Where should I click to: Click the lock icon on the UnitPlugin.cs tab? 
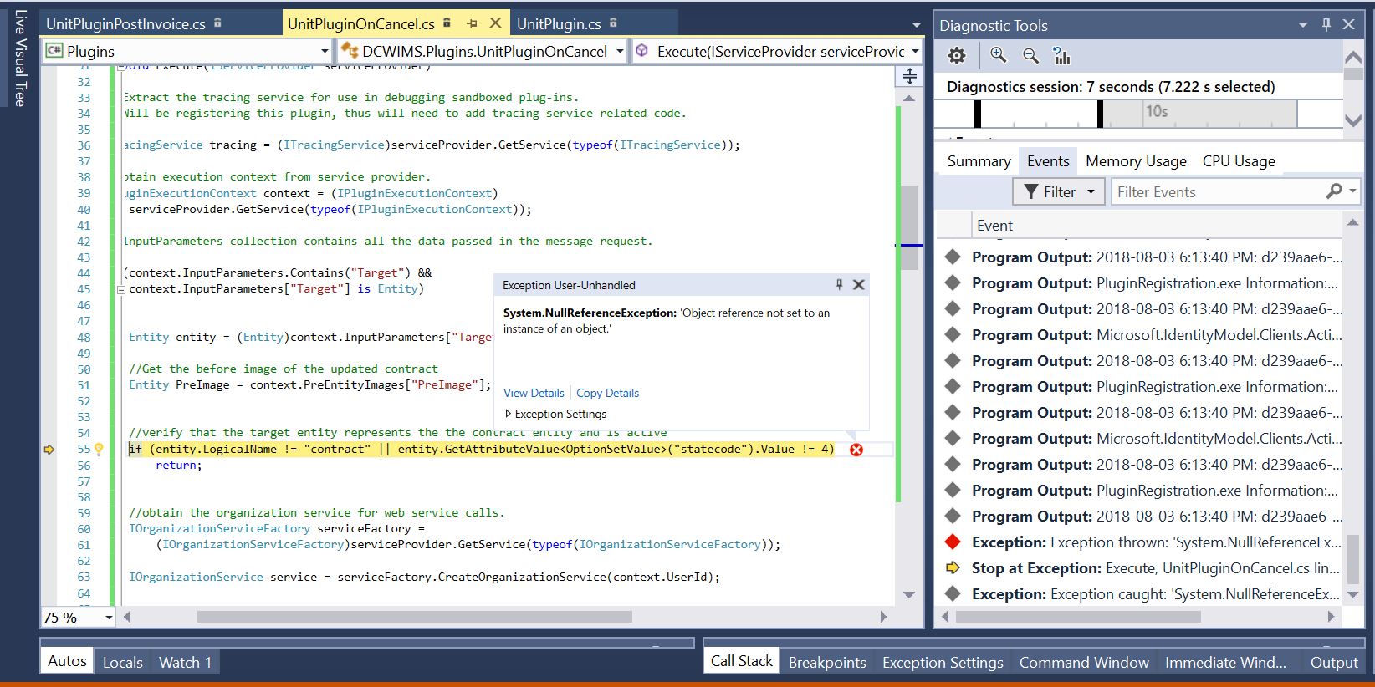coord(613,23)
